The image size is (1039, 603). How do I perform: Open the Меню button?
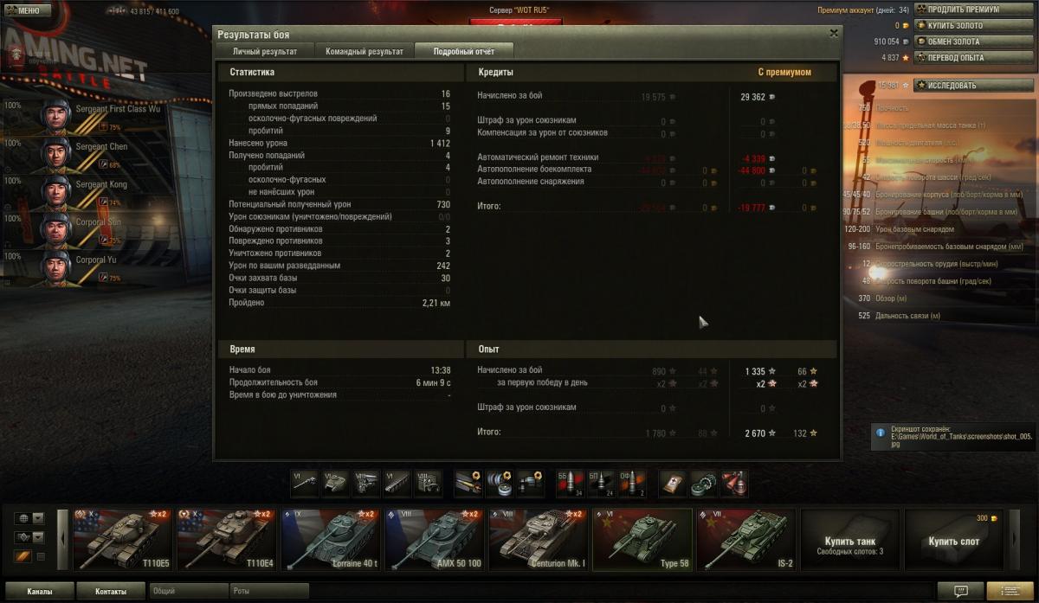tap(28, 10)
